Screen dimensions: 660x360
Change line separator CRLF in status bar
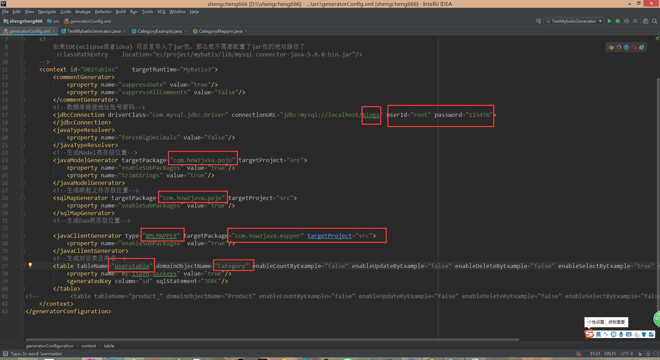610,354
